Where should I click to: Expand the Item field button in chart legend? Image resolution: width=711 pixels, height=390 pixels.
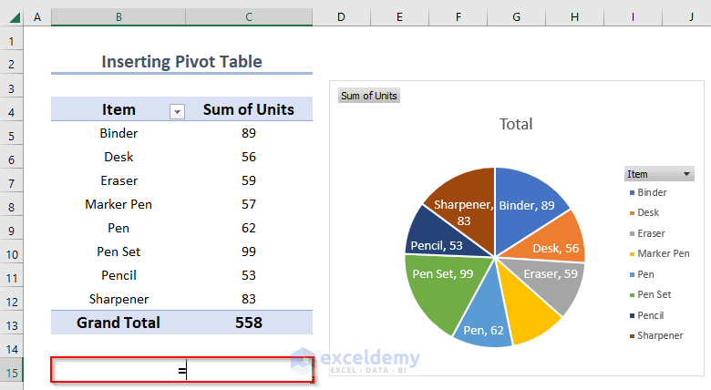687,173
